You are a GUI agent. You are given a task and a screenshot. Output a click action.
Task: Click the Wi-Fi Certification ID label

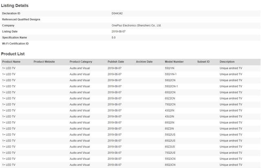click(15, 44)
